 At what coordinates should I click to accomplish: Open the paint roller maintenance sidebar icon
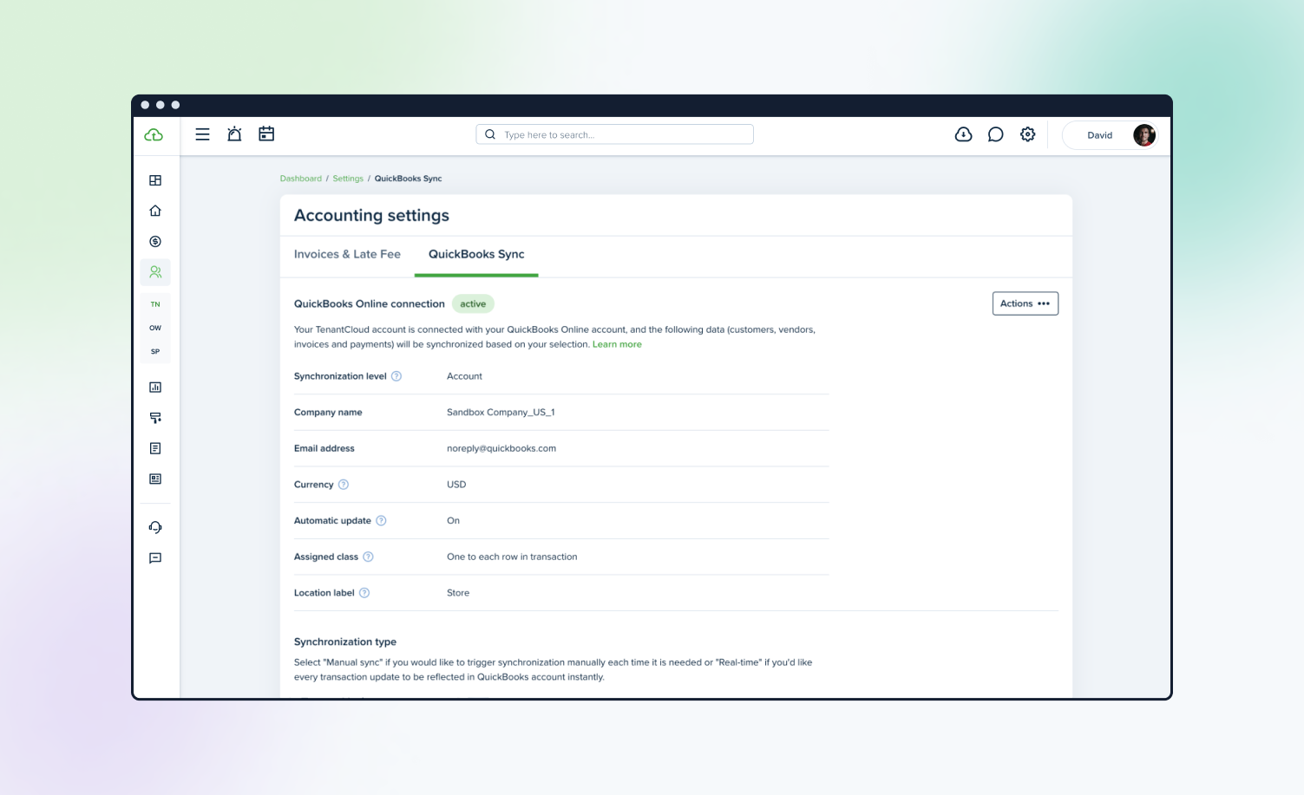click(x=155, y=418)
